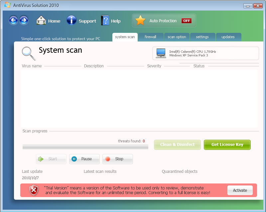
Task: Click the Trial Version notice text
Action: coord(128,190)
